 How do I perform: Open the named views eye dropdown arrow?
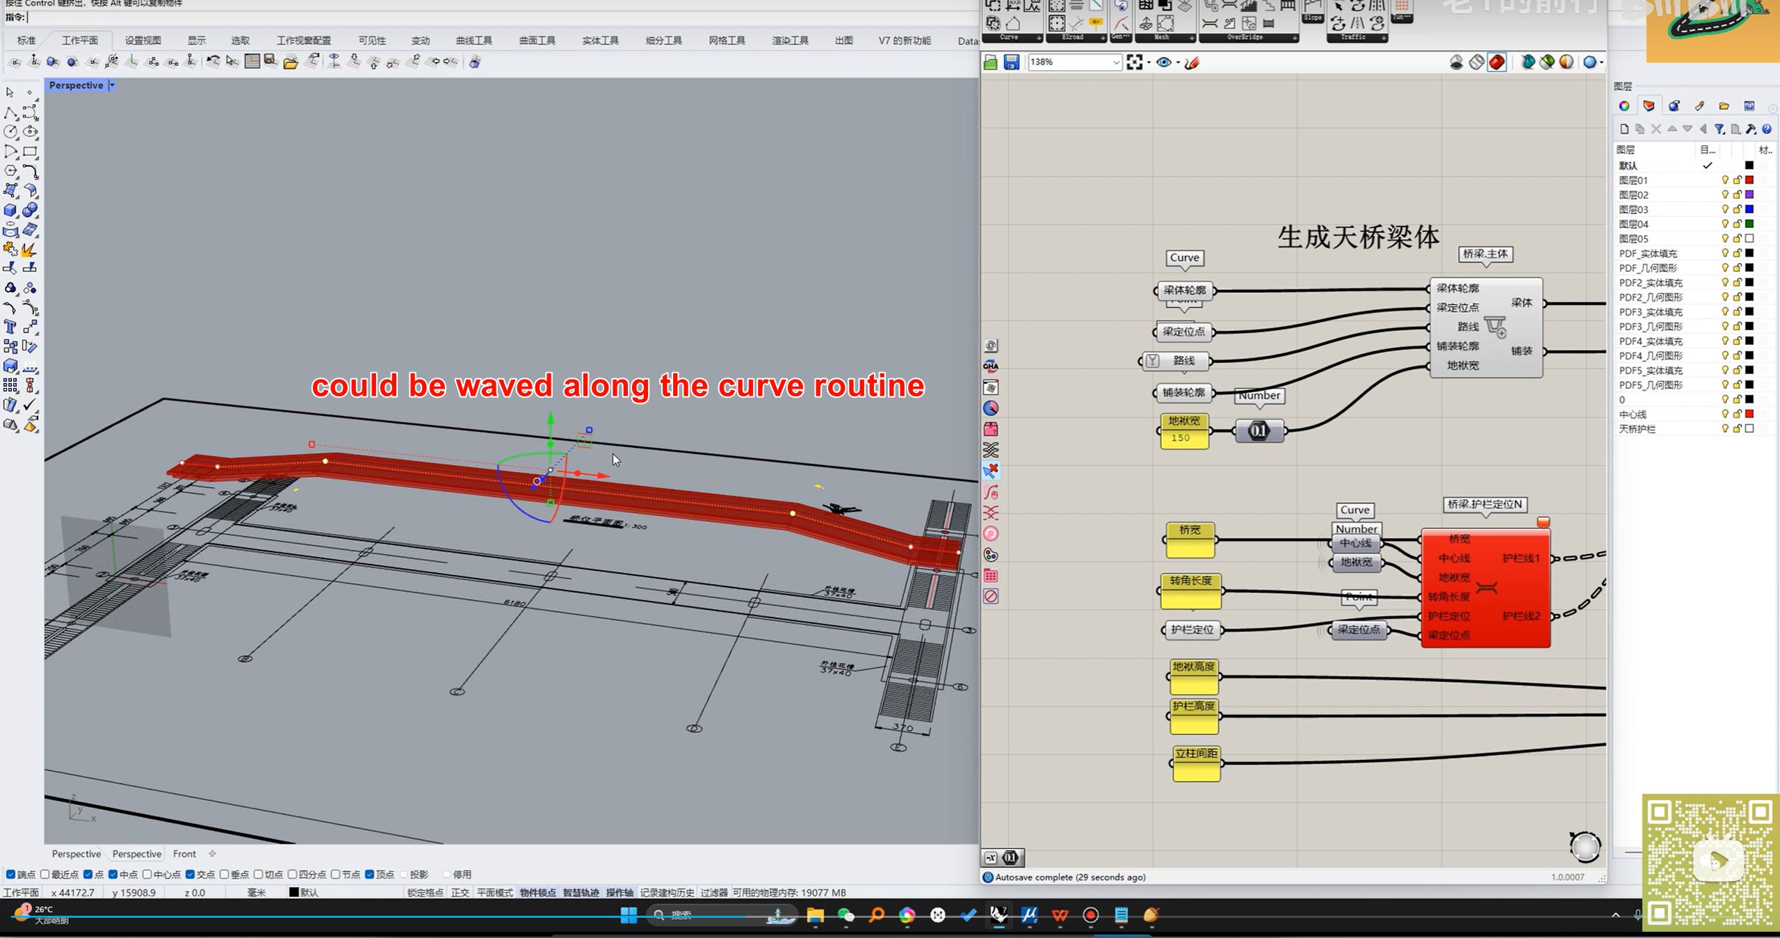pyautogui.click(x=1178, y=63)
